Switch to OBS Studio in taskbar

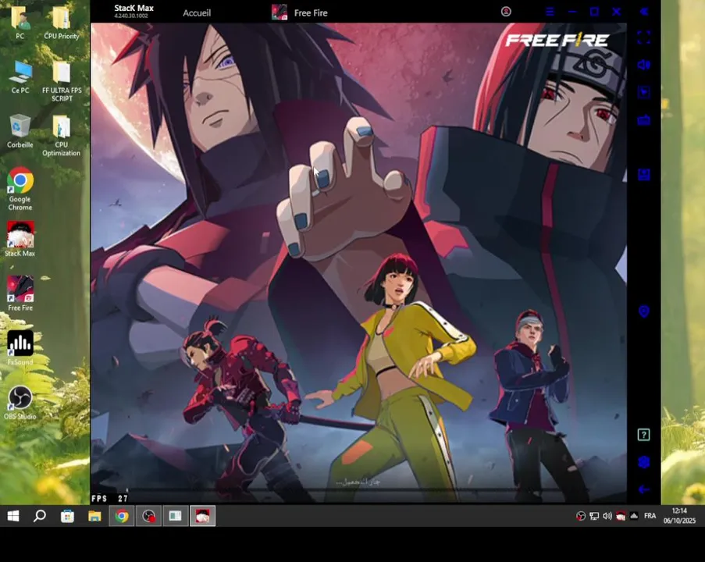148,516
